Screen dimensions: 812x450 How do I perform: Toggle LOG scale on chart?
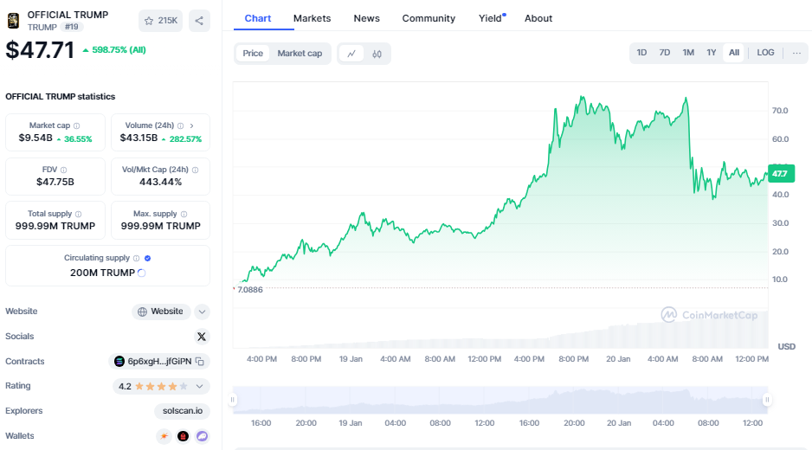click(765, 53)
